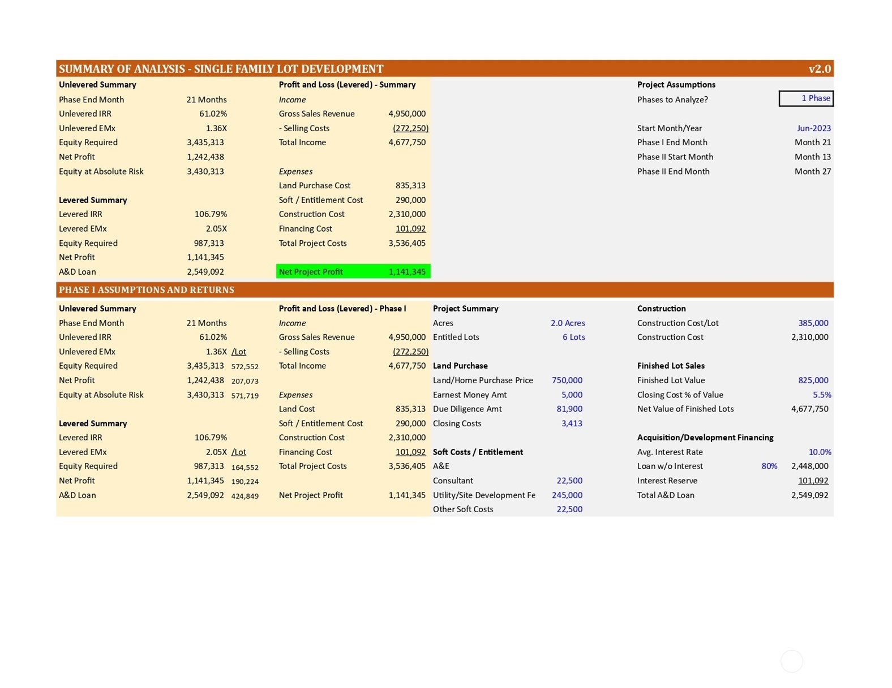Click the 'Avg. Interest Rate' label

click(670, 452)
